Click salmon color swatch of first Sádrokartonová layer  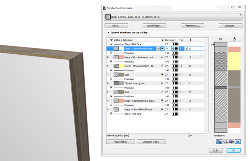pyautogui.click(x=121, y=57)
